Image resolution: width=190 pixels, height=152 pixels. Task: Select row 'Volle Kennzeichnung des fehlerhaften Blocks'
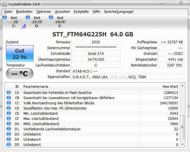[93, 103]
